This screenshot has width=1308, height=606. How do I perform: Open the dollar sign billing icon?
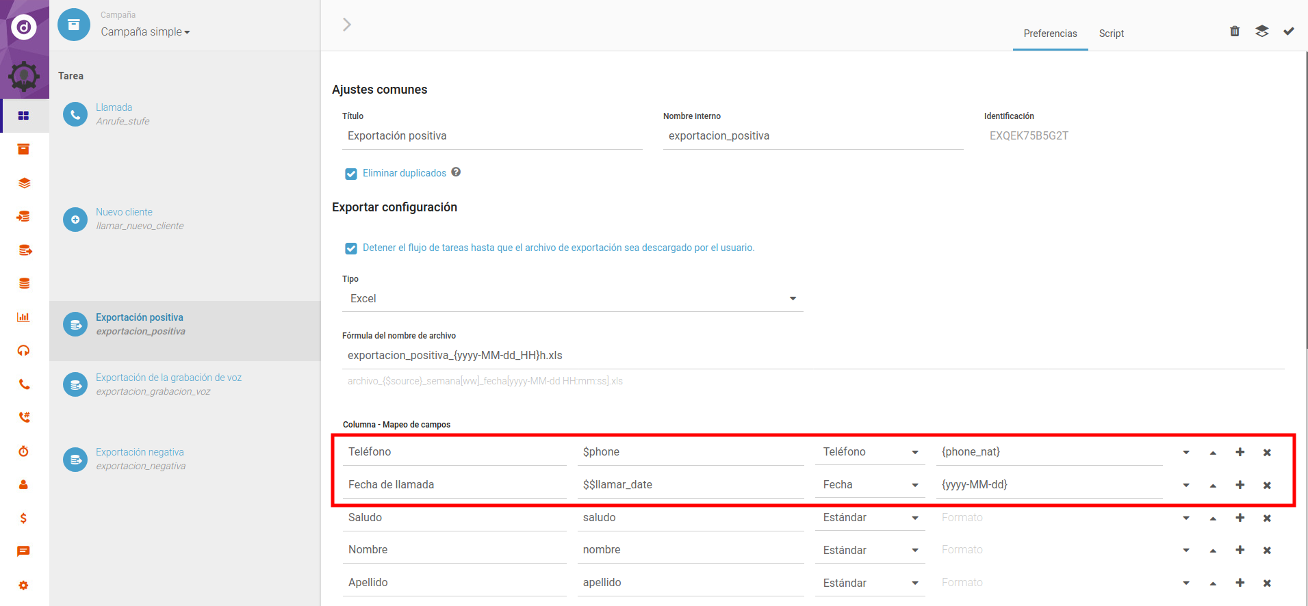24,518
